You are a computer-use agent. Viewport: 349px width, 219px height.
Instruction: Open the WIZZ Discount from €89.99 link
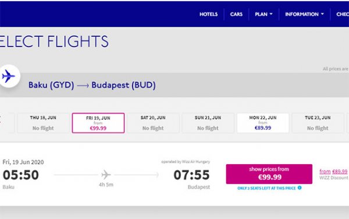click(333, 172)
